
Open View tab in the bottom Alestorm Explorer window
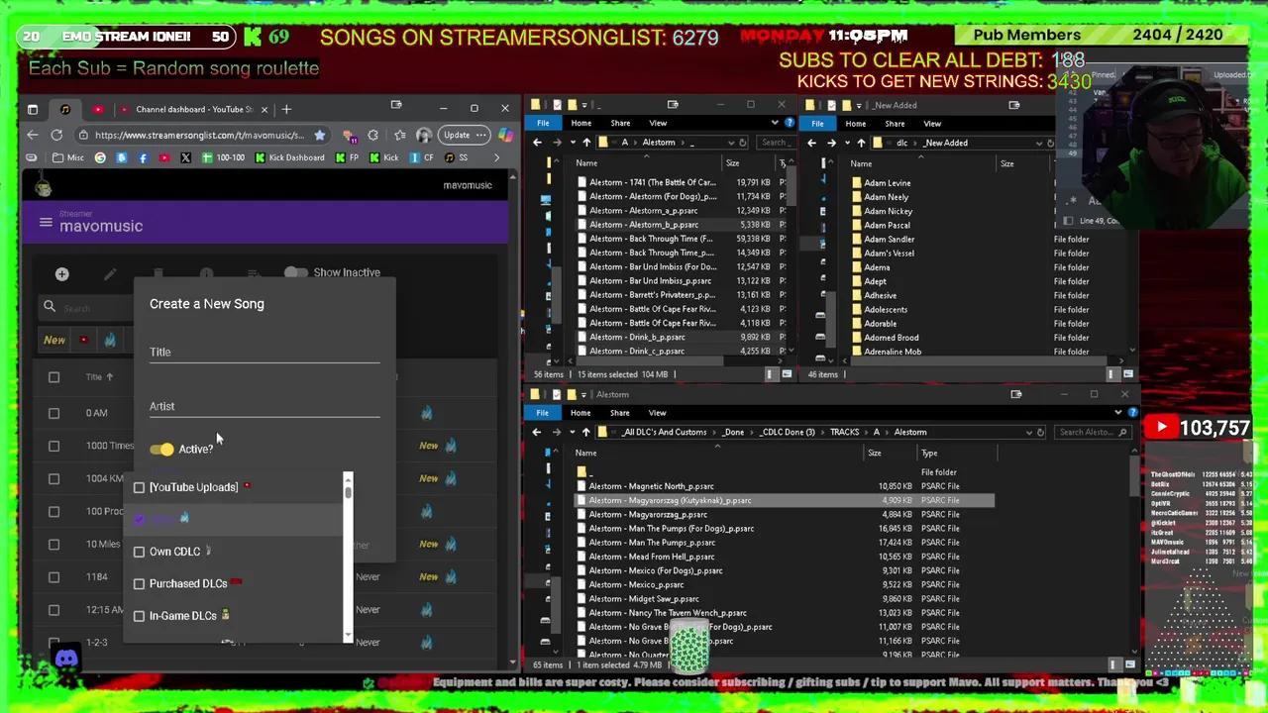click(x=657, y=413)
